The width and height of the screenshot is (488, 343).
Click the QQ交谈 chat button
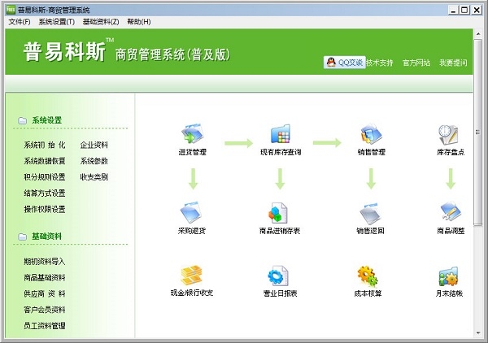pos(344,63)
